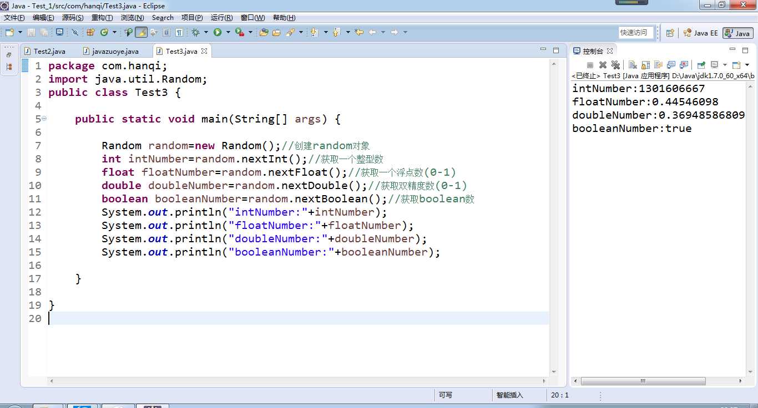Toggle Pin Console button
Image resolution: width=758 pixels, height=408 pixels.
pyautogui.click(x=701, y=65)
